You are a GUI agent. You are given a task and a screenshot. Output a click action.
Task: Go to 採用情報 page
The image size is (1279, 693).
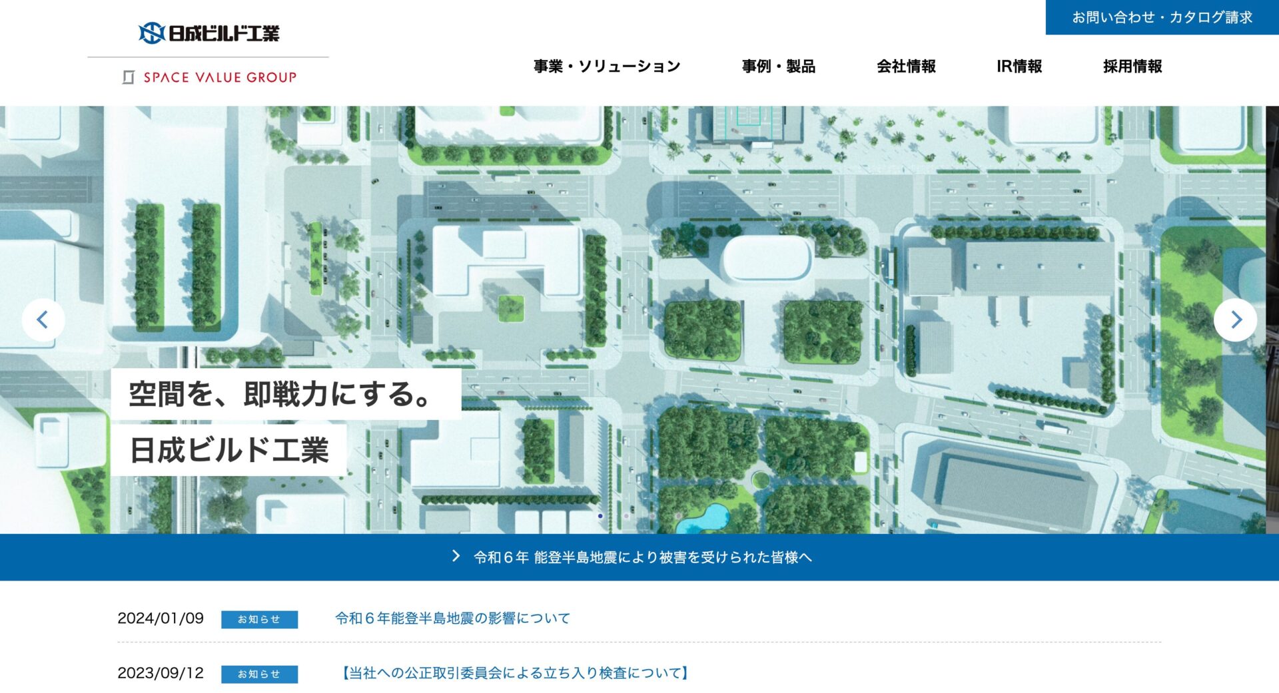coord(1132,66)
